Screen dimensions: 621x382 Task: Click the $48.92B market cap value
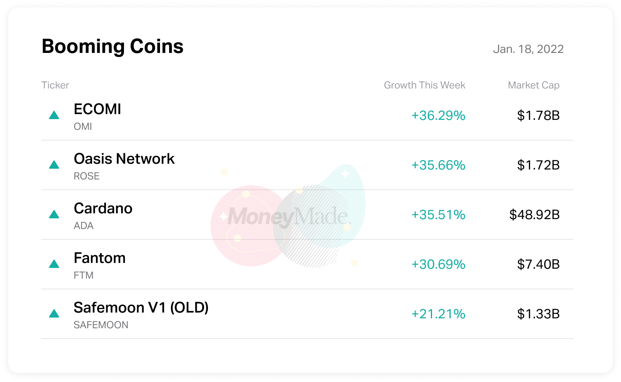pos(534,215)
